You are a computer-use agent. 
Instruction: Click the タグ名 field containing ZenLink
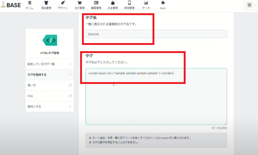[156, 34]
